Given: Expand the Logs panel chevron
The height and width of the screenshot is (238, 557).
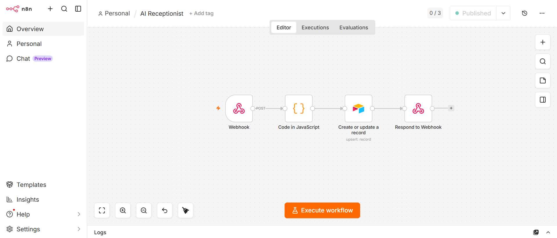Looking at the screenshot, I should (548, 232).
